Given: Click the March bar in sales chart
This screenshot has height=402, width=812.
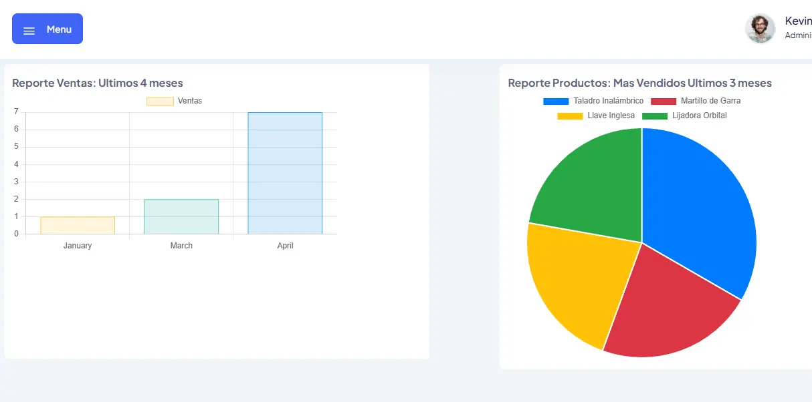Looking at the screenshot, I should tap(181, 216).
